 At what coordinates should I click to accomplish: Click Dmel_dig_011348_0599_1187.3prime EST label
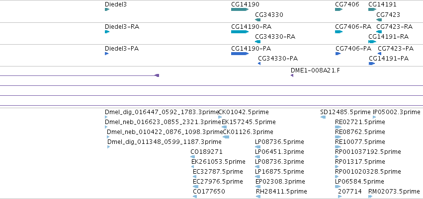[165, 142]
